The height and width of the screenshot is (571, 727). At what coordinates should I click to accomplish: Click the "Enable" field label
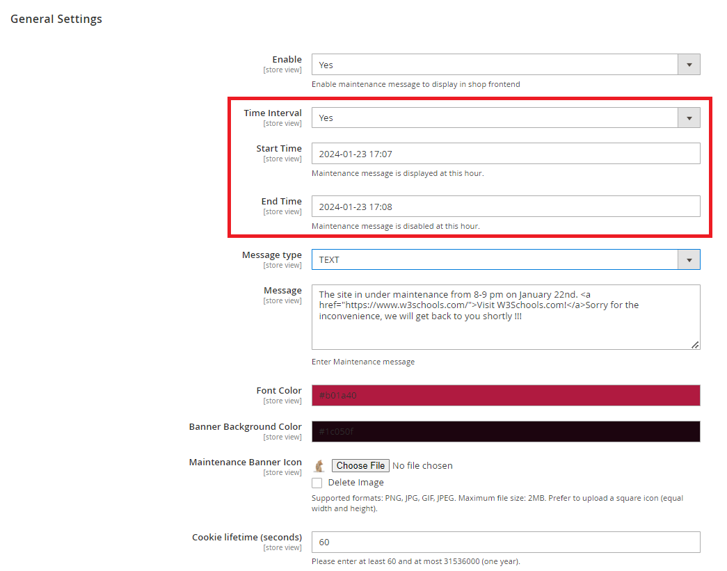tap(287, 60)
